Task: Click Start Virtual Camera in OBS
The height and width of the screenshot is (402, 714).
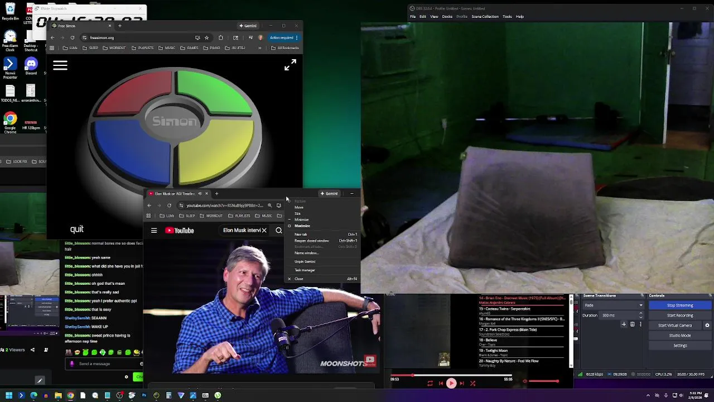Action: [675, 326]
